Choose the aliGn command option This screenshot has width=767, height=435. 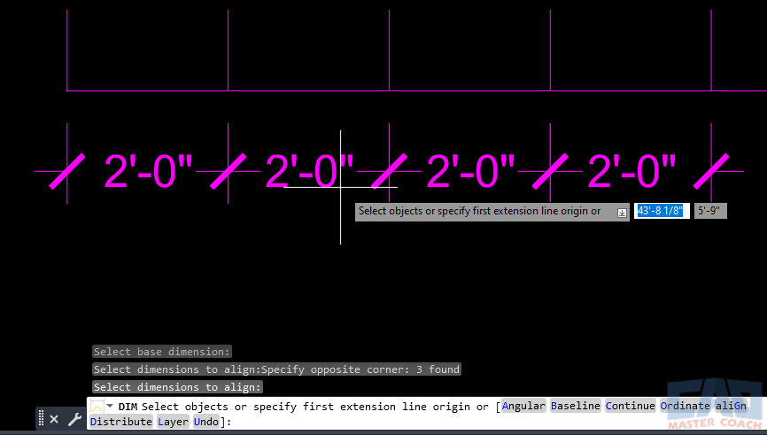(x=731, y=406)
